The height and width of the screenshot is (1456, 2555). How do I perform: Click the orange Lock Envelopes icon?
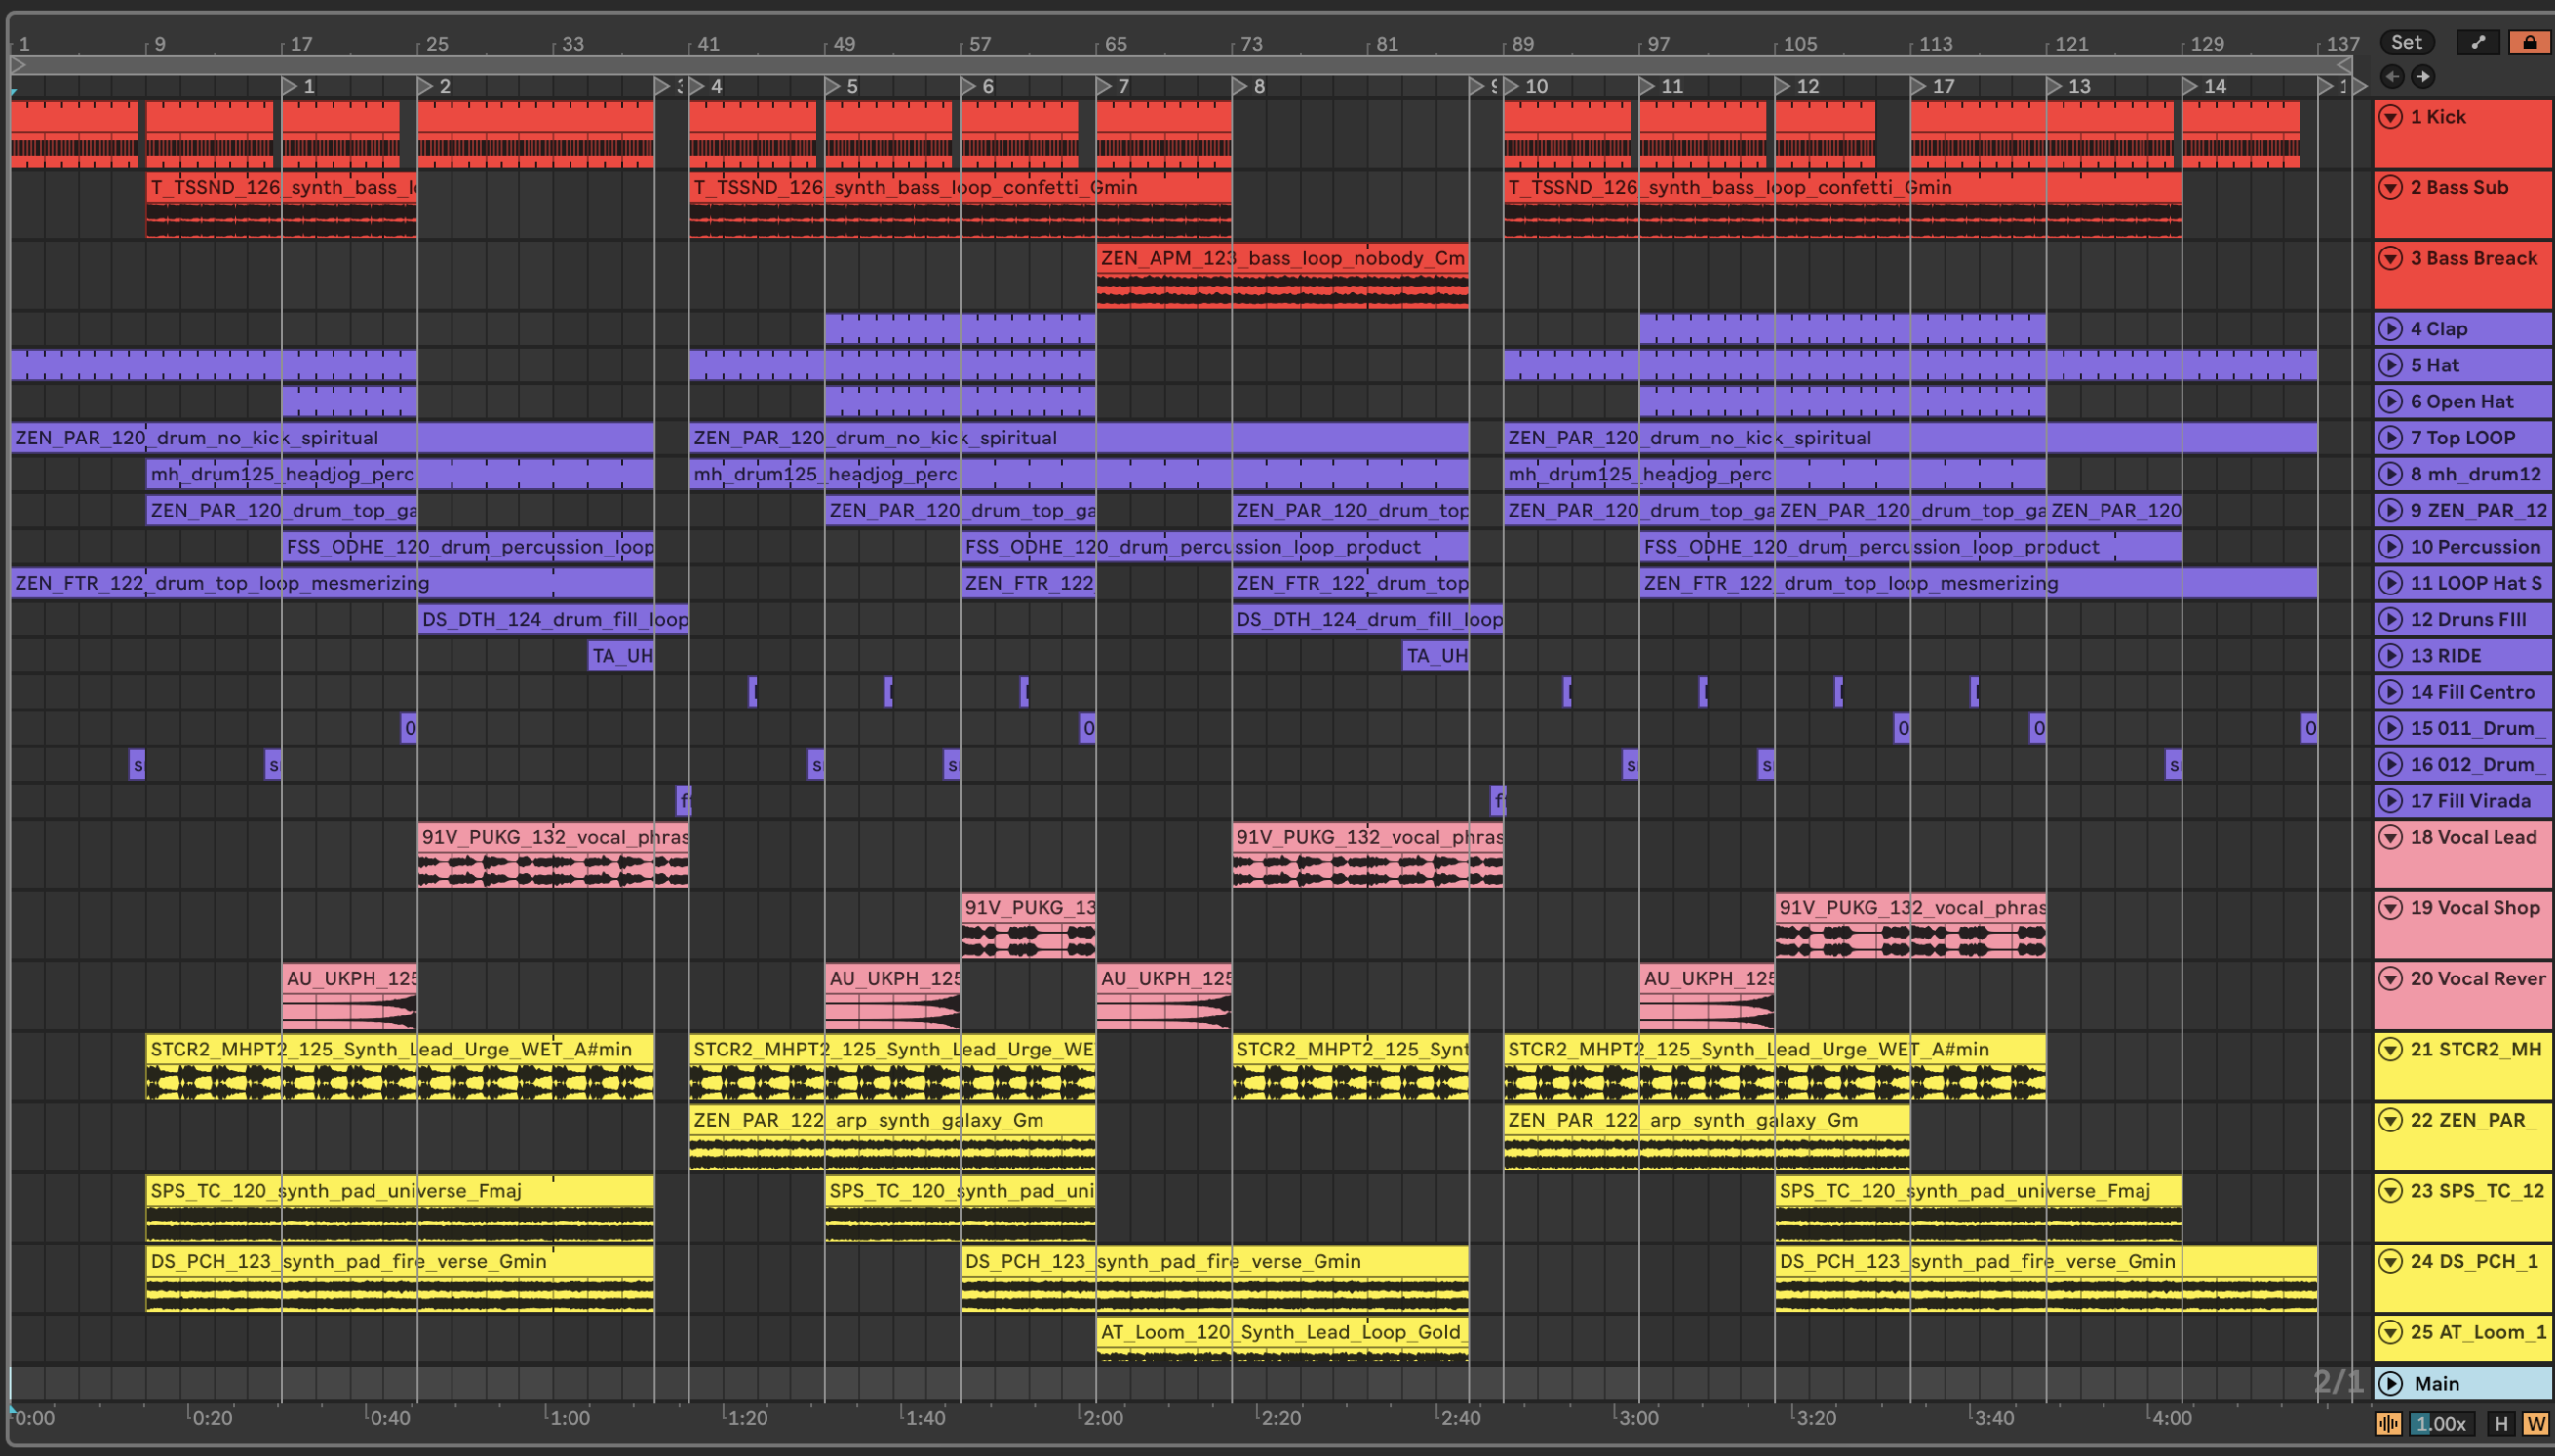(x=2529, y=42)
